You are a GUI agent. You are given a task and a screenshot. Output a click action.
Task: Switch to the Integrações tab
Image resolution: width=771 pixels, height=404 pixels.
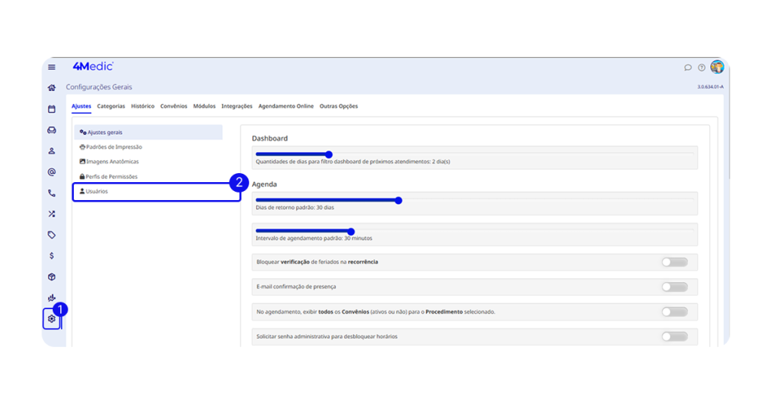(x=236, y=106)
